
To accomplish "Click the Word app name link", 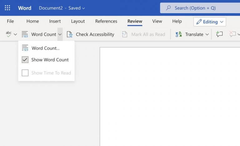I will [x=25, y=8].
